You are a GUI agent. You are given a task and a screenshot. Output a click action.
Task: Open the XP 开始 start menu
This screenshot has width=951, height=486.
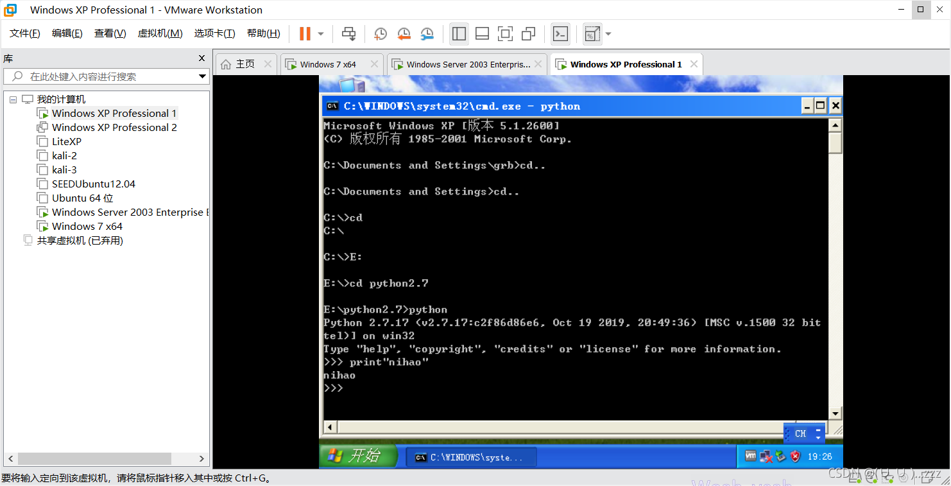pyautogui.click(x=357, y=456)
